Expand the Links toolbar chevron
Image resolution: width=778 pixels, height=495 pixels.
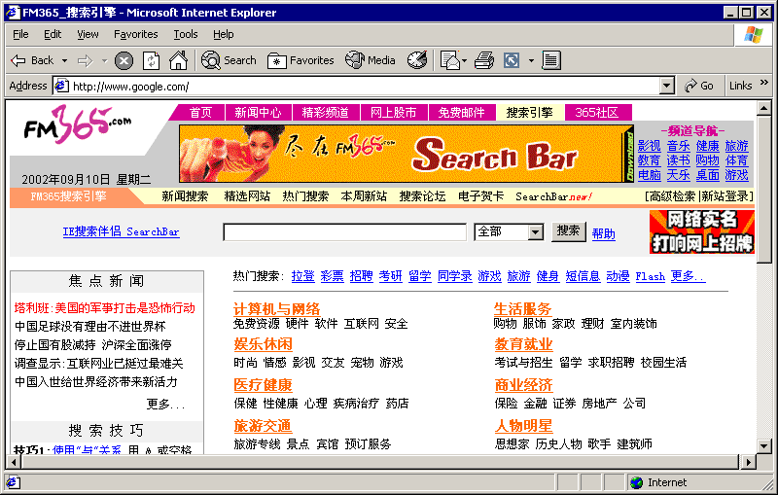764,83
